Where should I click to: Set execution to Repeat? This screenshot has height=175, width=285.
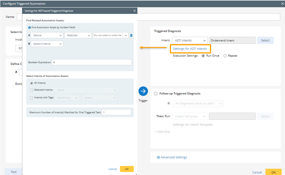point(225,56)
